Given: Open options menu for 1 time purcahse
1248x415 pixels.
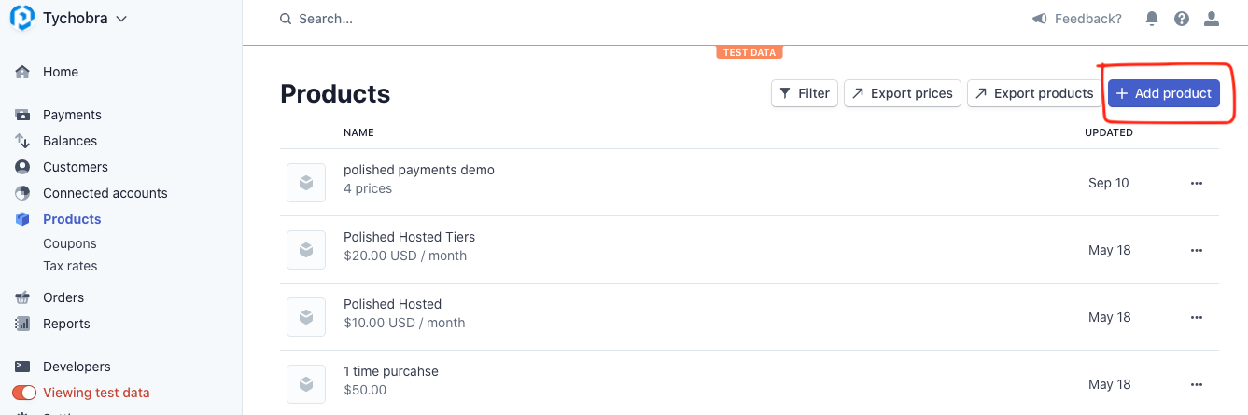Looking at the screenshot, I should (x=1197, y=384).
